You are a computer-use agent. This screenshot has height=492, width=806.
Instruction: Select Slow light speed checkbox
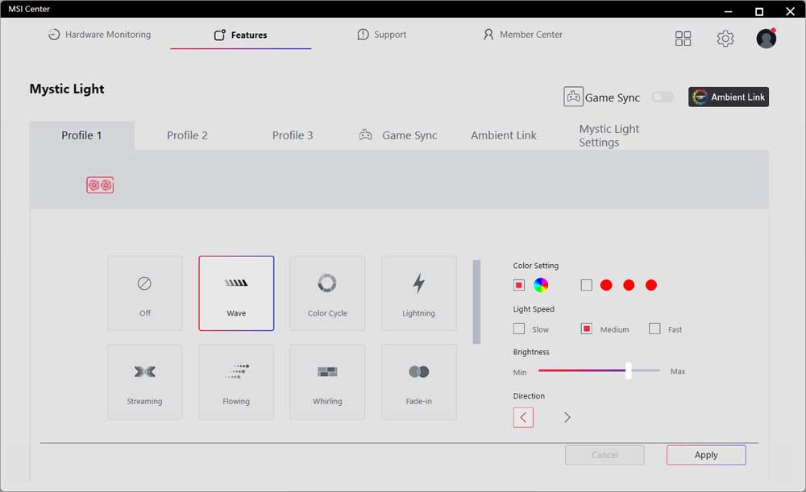click(519, 329)
